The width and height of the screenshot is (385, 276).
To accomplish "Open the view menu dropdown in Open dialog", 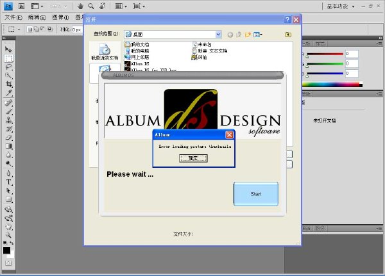I will 258,35.
